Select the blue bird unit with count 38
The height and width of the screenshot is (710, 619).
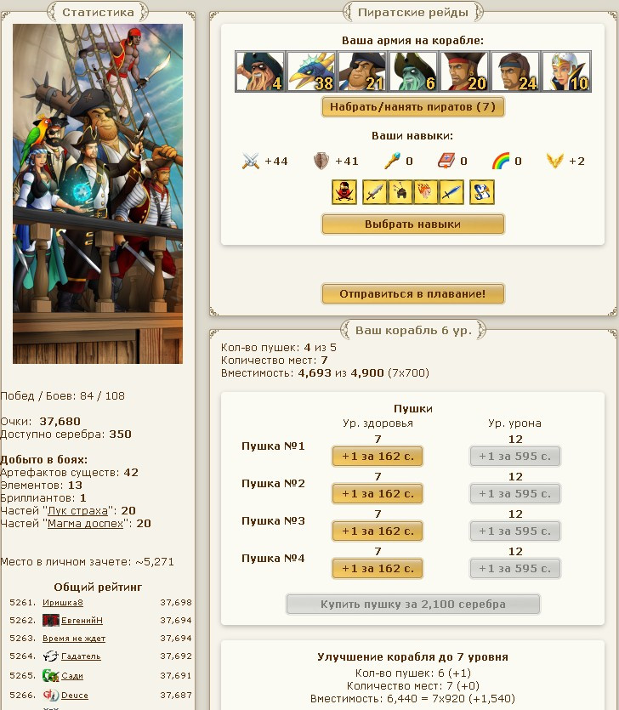point(311,71)
